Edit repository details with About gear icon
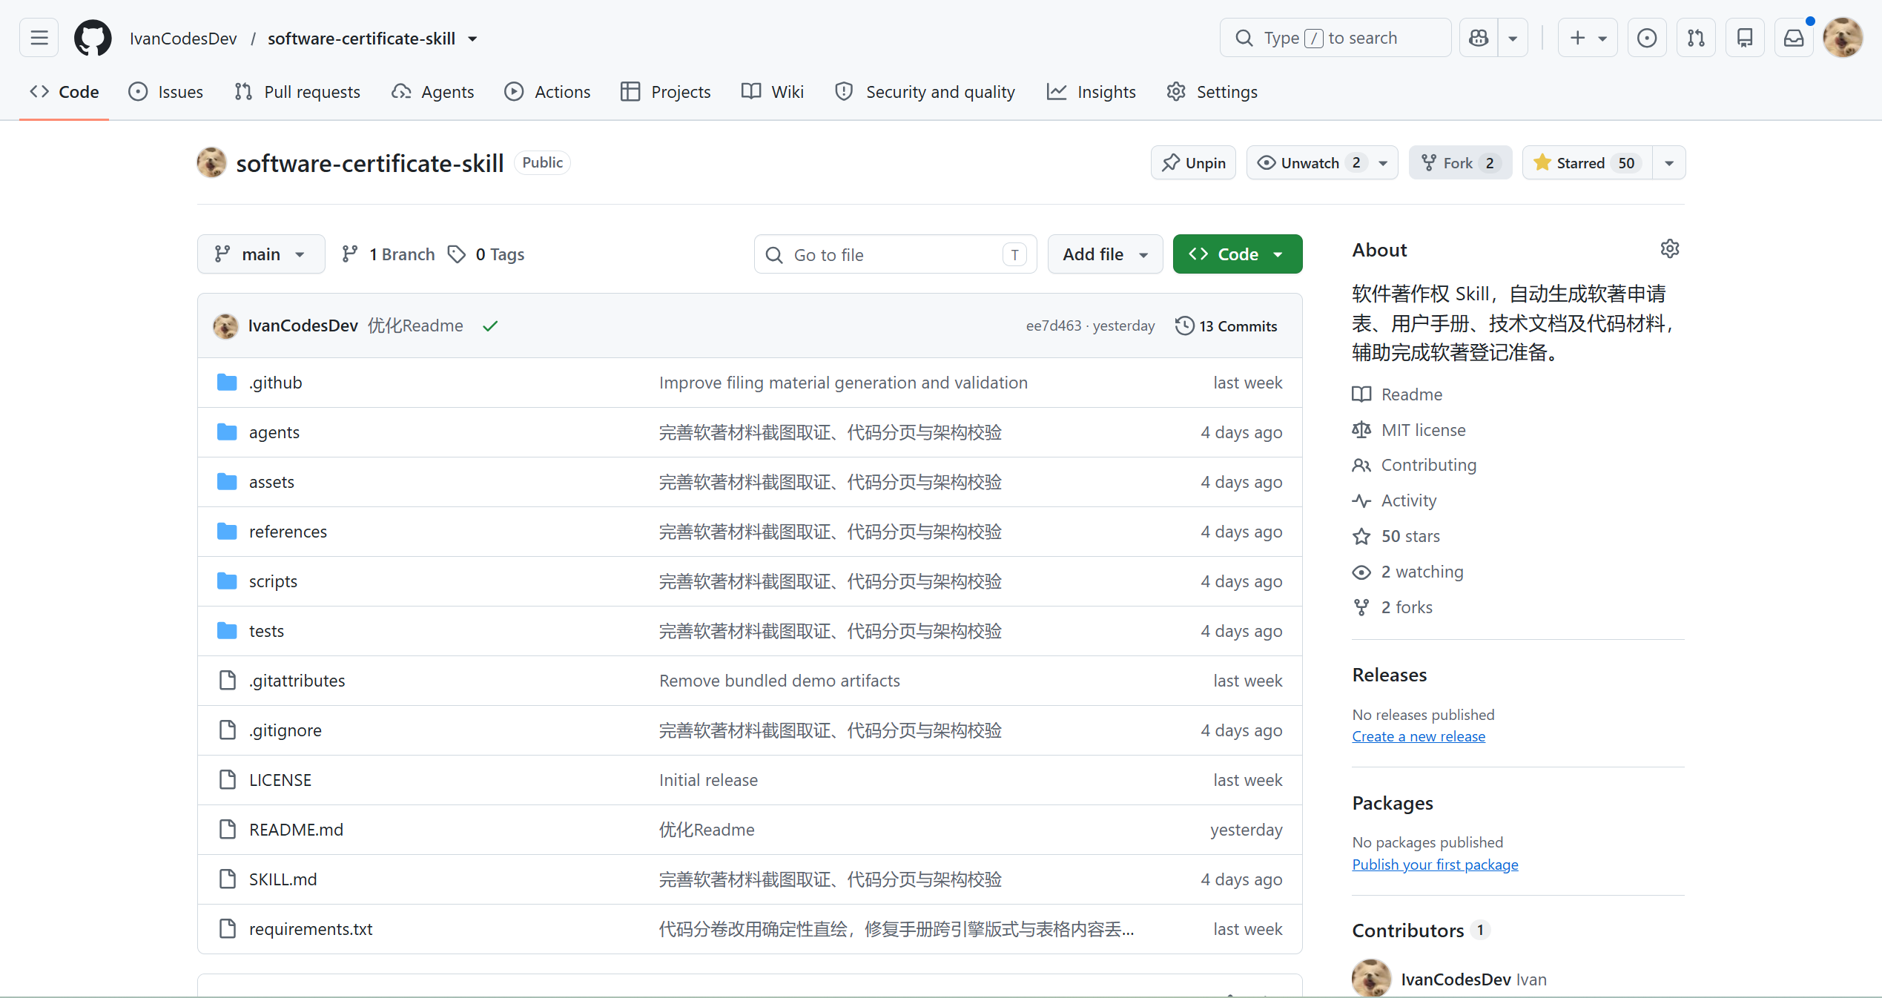The height and width of the screenshot is (998, 1882). click(x=1670, y=249)
